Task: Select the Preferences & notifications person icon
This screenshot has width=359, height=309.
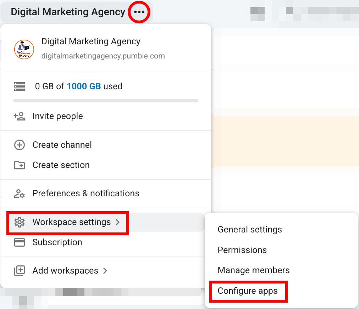Action: coord(20,193)
